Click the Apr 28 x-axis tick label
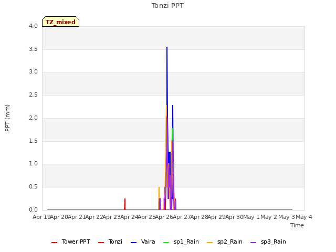 tap(199, 217)
